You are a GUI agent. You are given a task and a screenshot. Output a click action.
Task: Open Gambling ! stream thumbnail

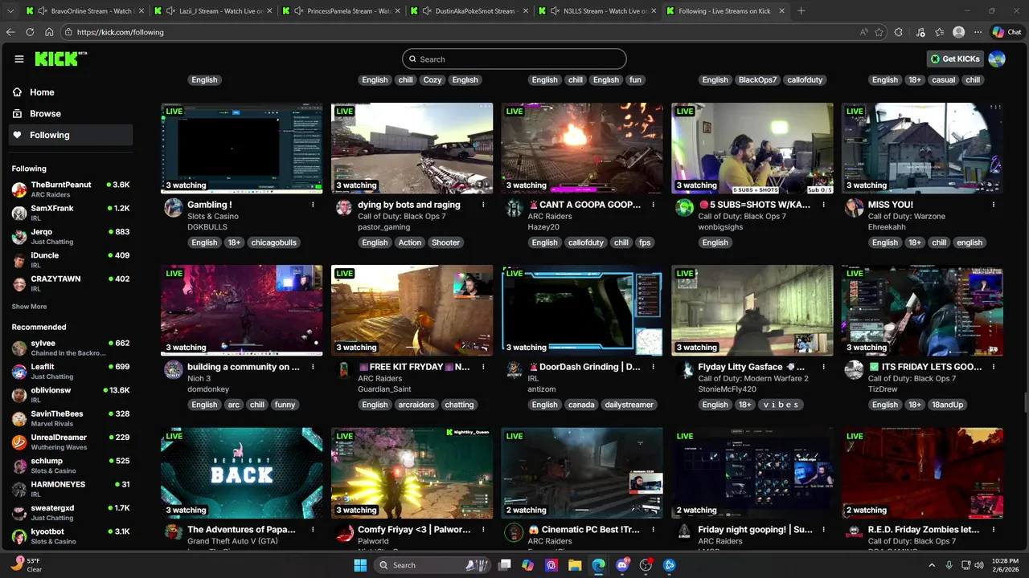tap(241, 148)
